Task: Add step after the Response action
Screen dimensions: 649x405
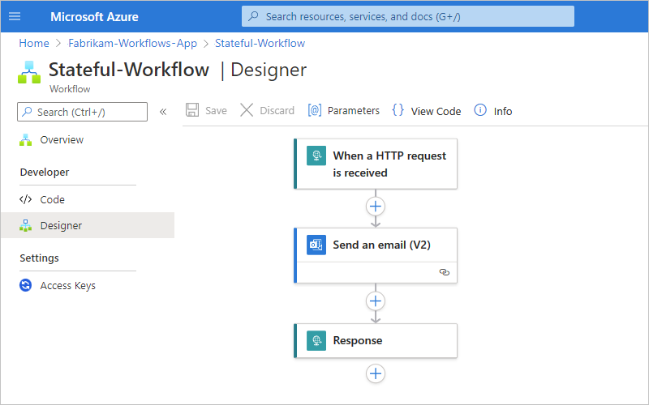Action: tap(375, 373)
